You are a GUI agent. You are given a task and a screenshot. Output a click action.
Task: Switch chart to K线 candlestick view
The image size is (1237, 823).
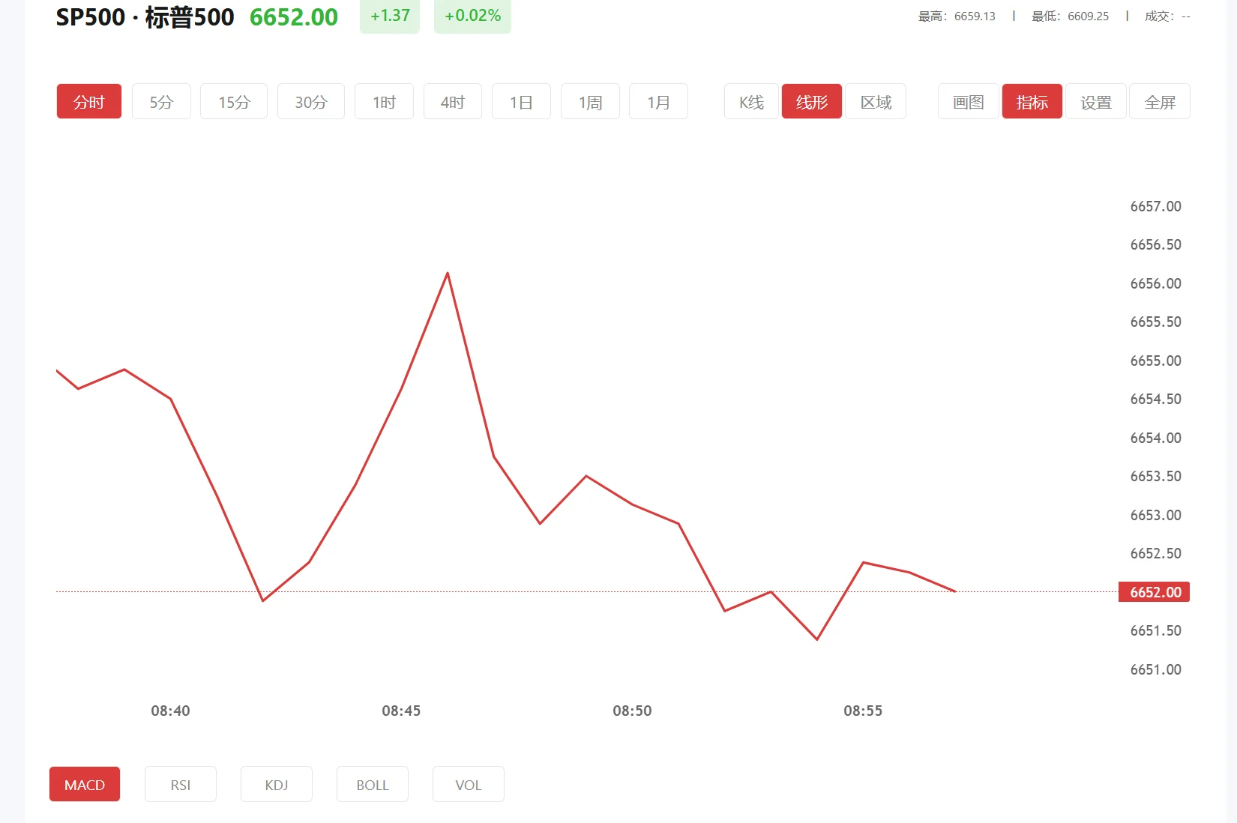pos(750,101)
